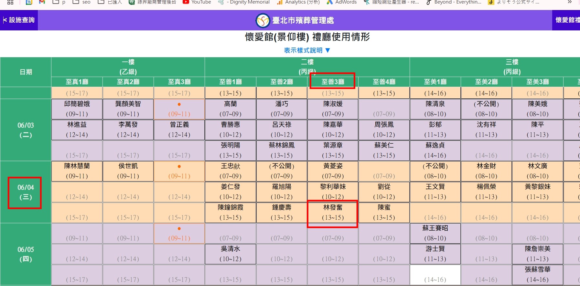This screenshot has width=580, height=286.
Task: Select the 至善1廳 column header
Action: pyautogui.click(x=231, y=82)
